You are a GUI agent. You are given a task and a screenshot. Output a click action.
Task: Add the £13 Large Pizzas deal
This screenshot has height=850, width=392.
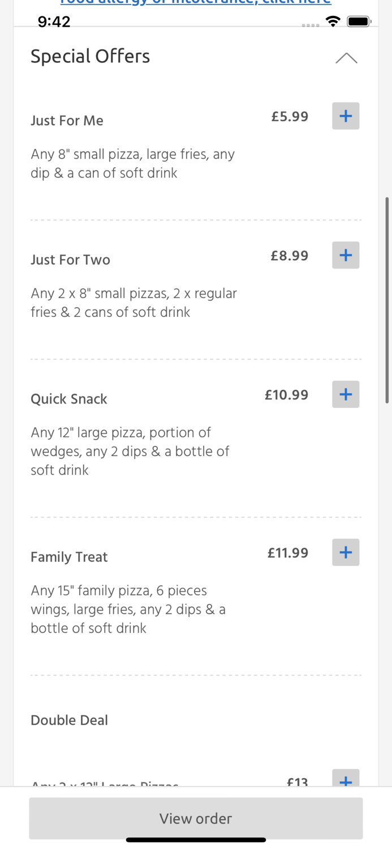pos(346,781)
